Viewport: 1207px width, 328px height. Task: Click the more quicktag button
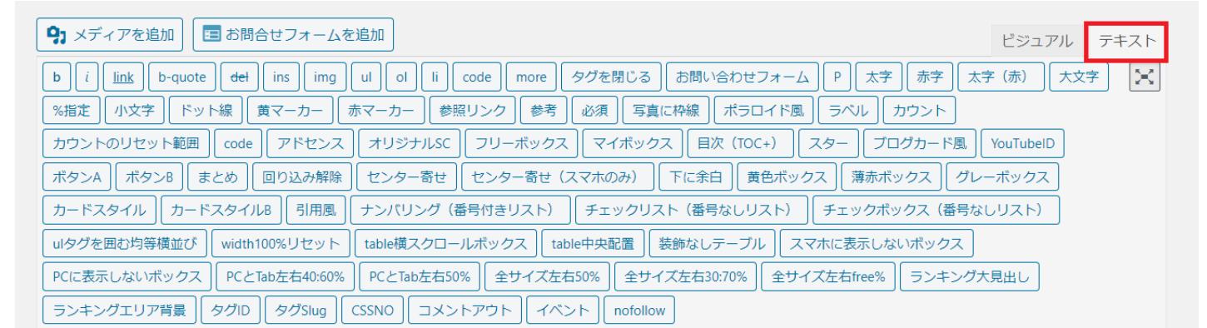[531, 77]
